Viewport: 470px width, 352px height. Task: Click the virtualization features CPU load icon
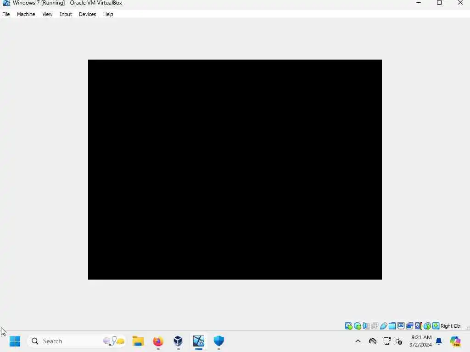(419, 326)
